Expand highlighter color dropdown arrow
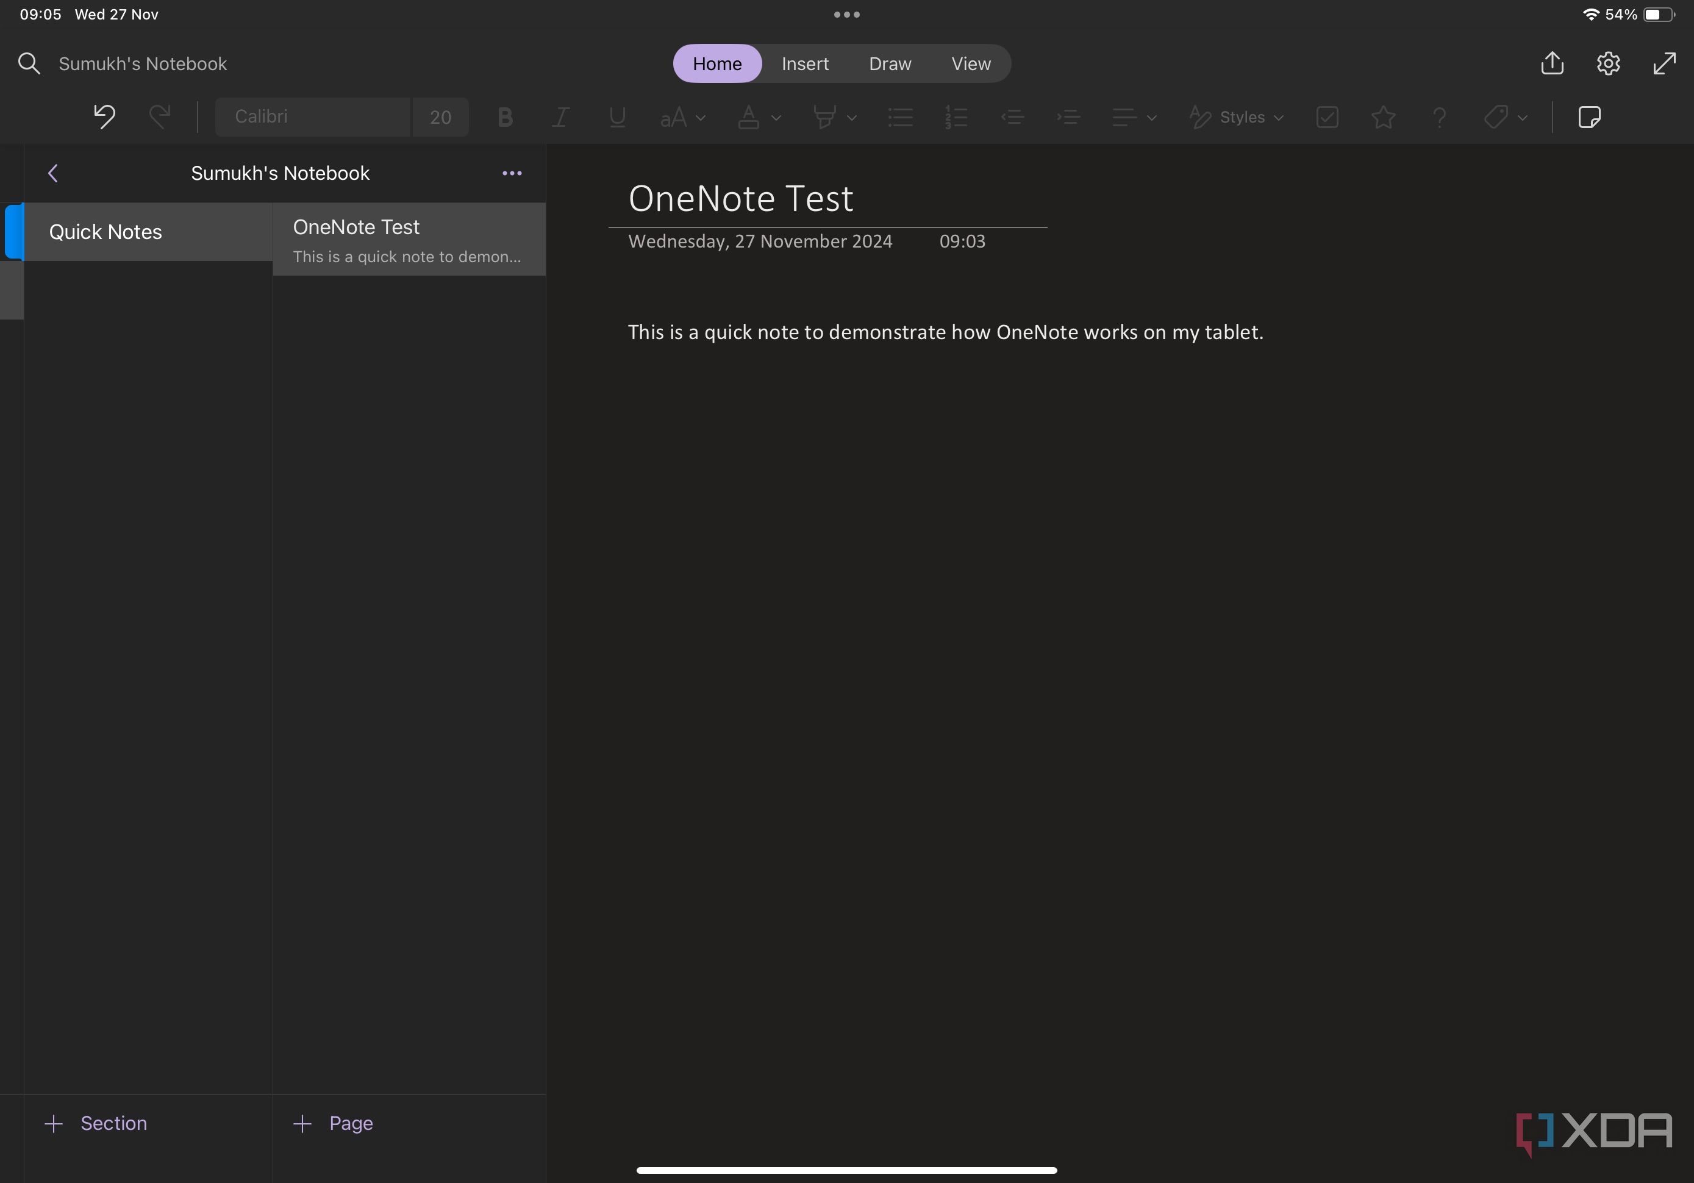Image resolution: width=1694 pixels, height=1183 pixels. click(851, 117)
